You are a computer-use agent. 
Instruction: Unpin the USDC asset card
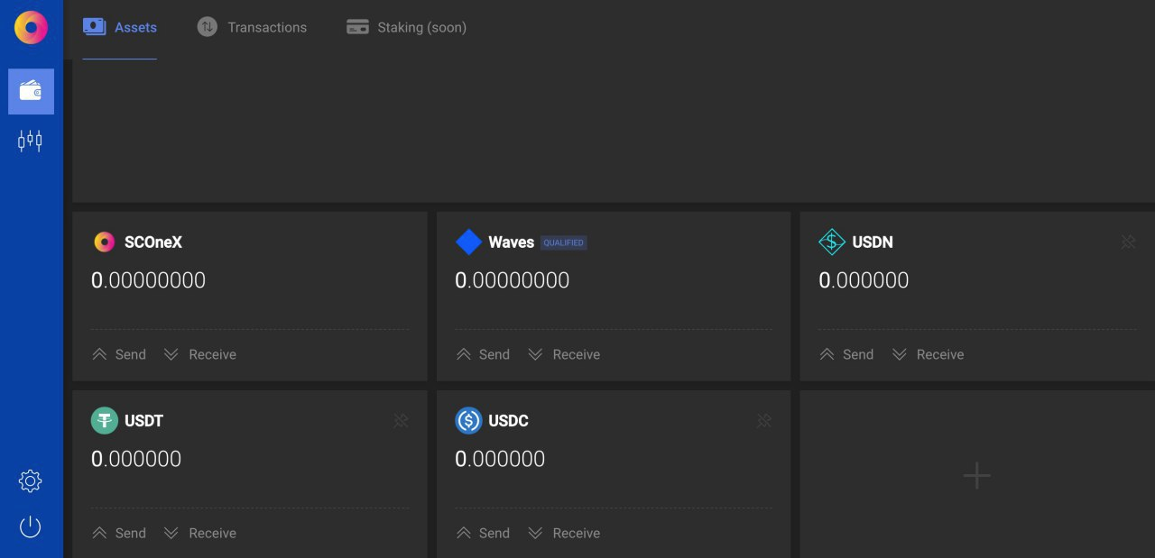[x=764, y=420]
